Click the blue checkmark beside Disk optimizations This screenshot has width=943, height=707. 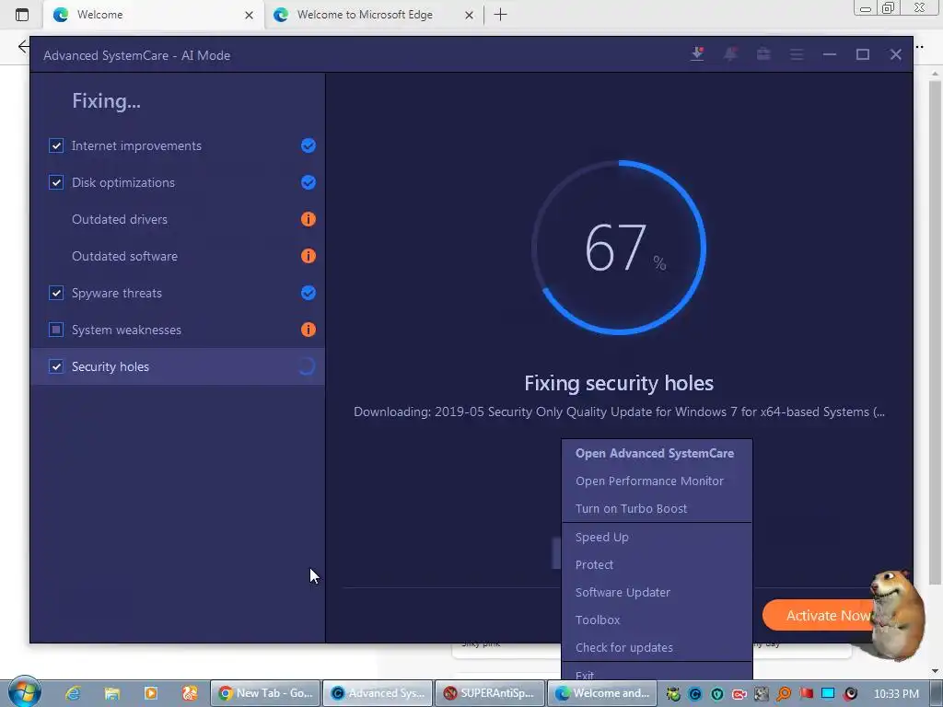(x=308, y=182)
